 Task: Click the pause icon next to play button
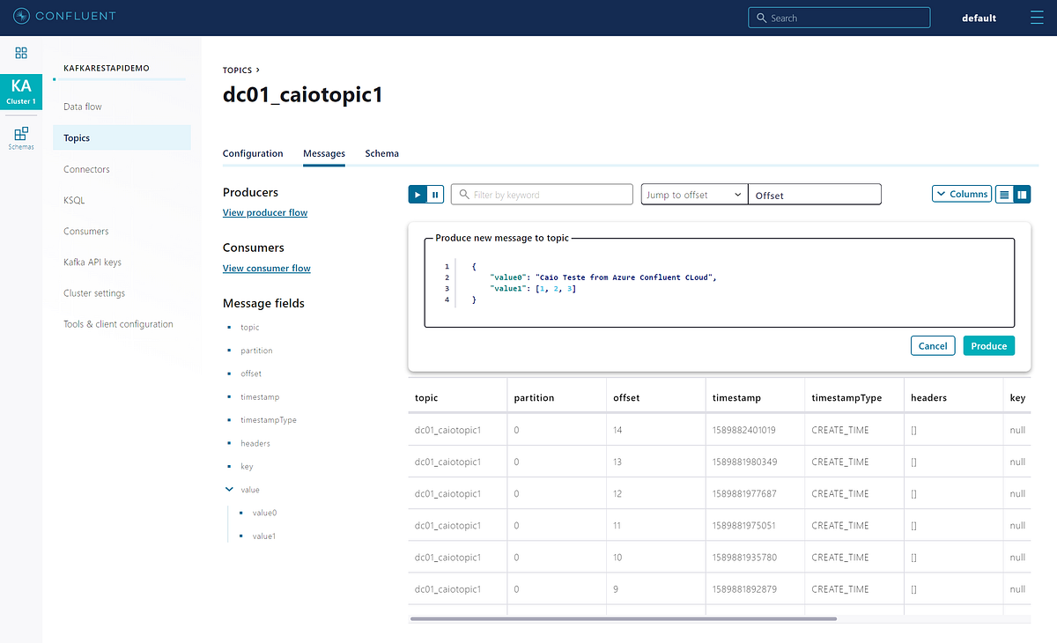point(435,194)
